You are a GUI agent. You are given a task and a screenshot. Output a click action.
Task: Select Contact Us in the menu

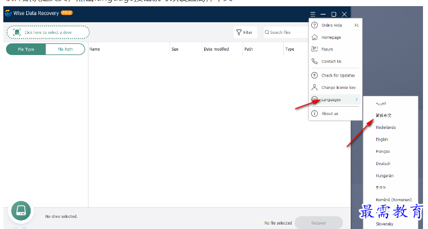pos(335,61)
